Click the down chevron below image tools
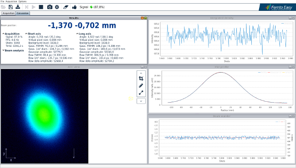The width and height of the screenshot is (296, 168). click(x=141, y=101)
